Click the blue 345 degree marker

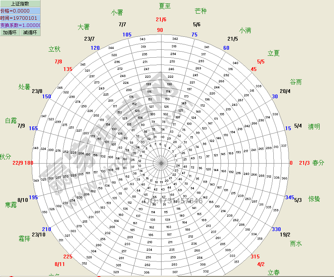[x=289, y=197]
